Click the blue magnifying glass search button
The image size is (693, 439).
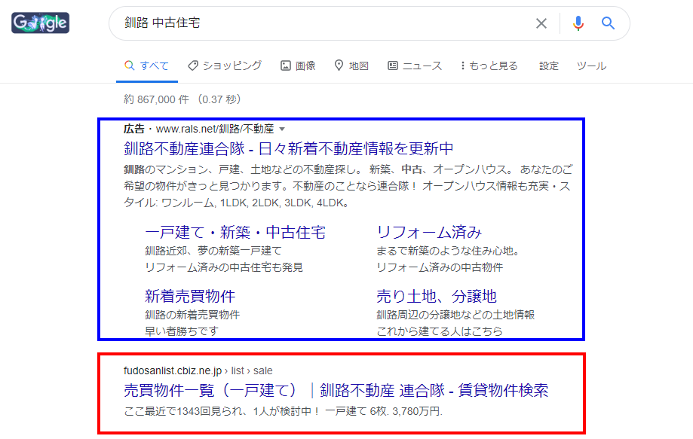609,23
